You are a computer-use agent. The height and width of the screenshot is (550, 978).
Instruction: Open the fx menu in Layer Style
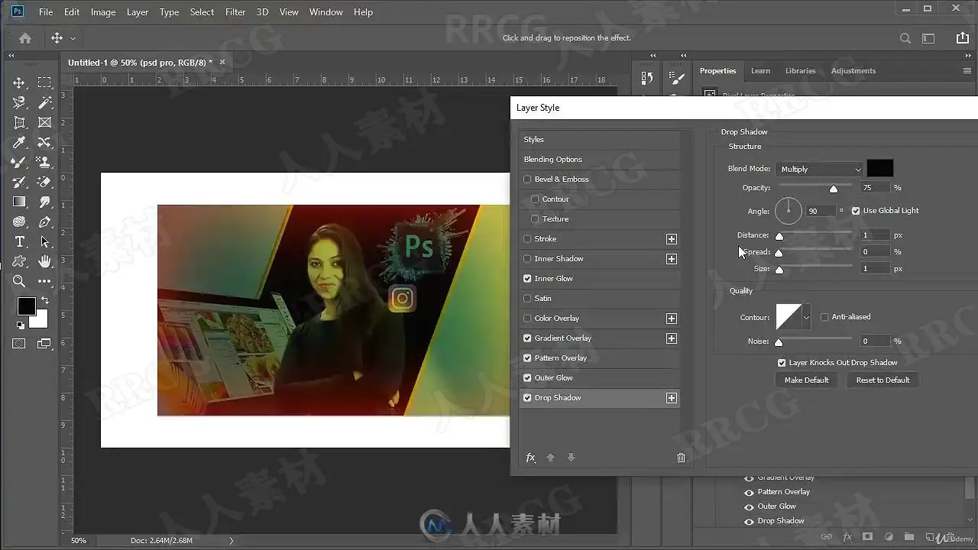[531, 458]
